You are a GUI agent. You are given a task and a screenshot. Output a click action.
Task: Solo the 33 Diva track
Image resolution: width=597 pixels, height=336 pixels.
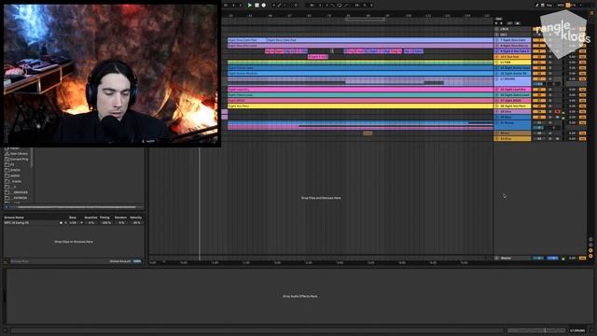point(549,139)
